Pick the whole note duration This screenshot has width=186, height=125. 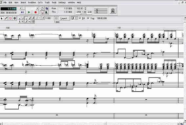click(20, 18)
